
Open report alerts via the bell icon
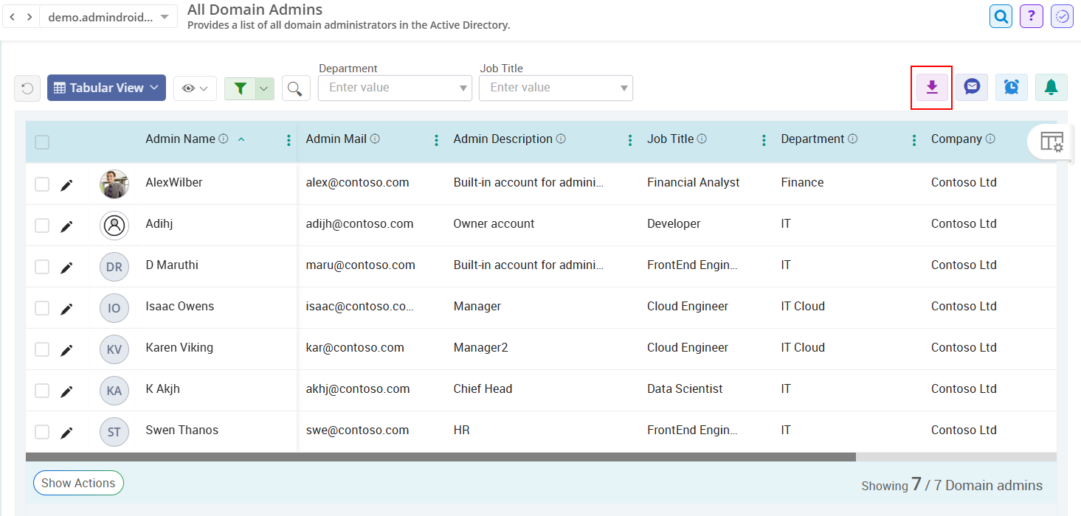(1051, 87)
